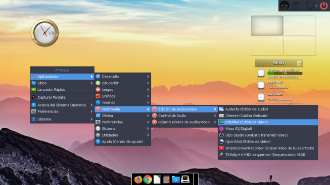The width and height of the screenshot is (330, 185).
Task: Click the home icon in Sitios header
Action: (299, 63)
